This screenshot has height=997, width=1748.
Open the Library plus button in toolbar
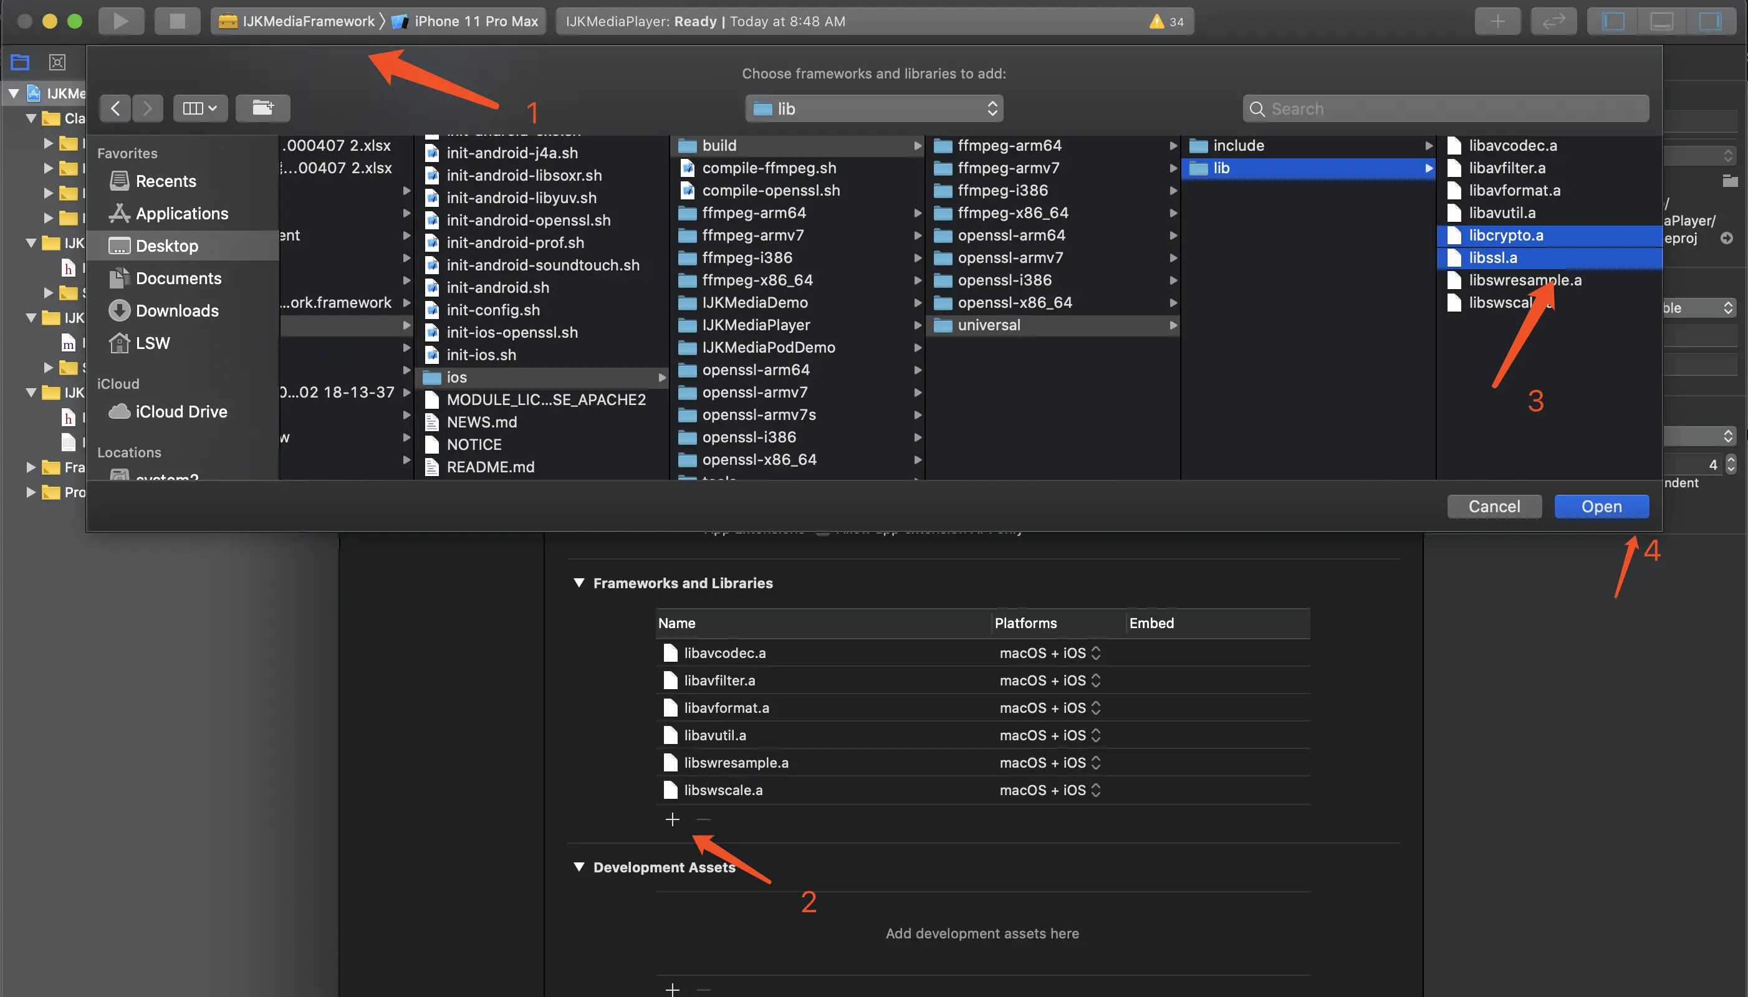point(1497,21)
